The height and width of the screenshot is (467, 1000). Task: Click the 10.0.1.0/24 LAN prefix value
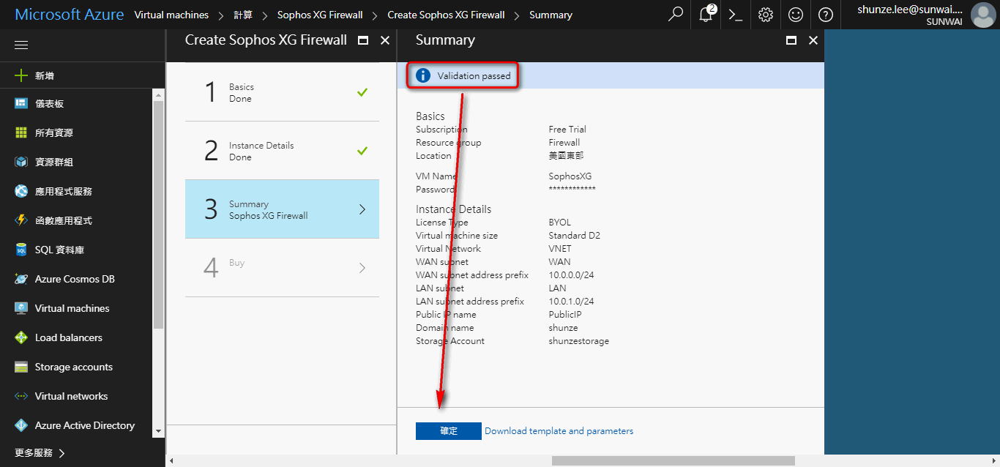[571, 302]
